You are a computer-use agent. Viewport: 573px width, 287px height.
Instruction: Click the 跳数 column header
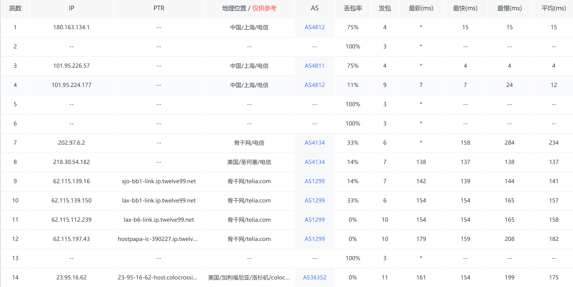coord(15,8)
